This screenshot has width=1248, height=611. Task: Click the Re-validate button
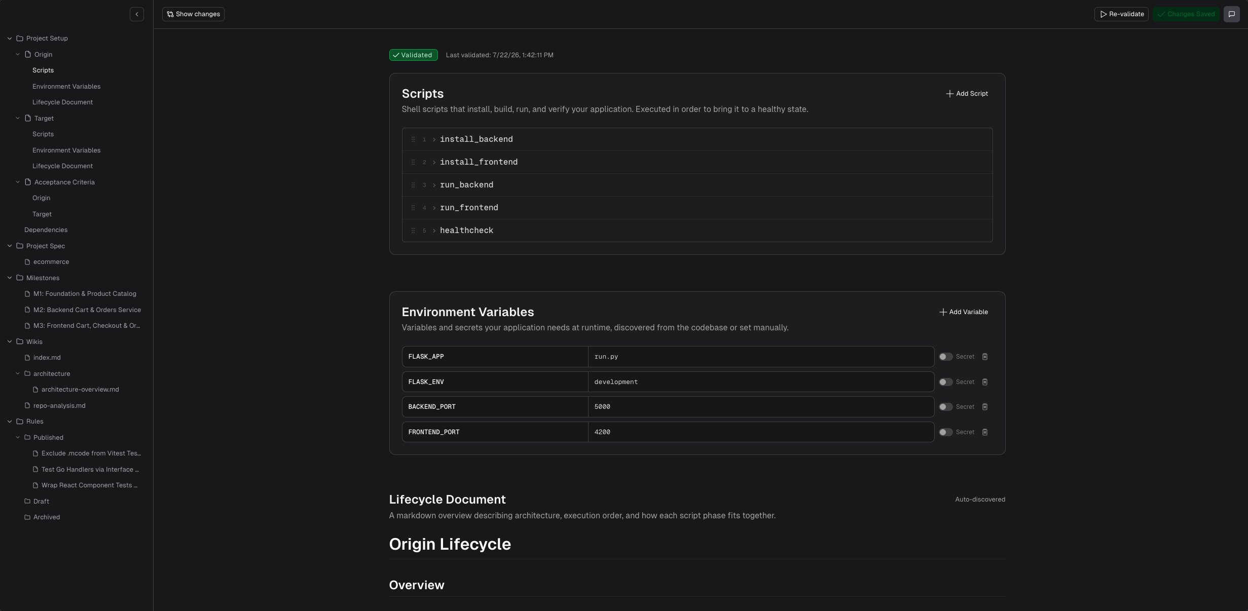click(1121, 14)
